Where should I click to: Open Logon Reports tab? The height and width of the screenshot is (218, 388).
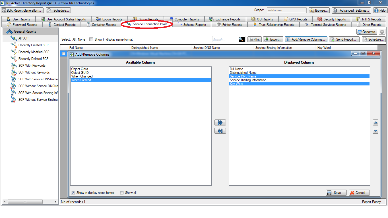point(109,19)
